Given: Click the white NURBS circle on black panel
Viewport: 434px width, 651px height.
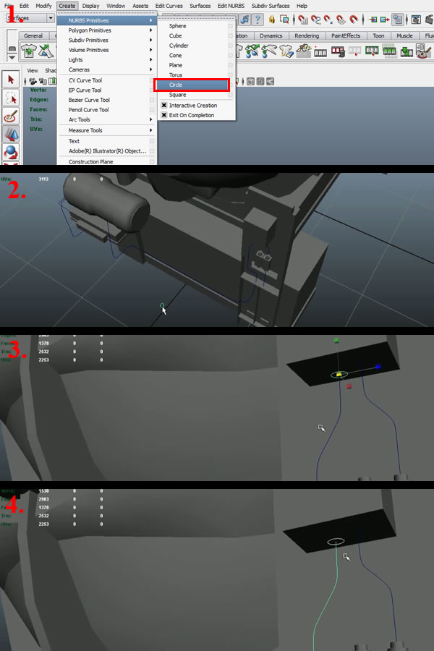Looking at the screenshot, I should point(336,541).
